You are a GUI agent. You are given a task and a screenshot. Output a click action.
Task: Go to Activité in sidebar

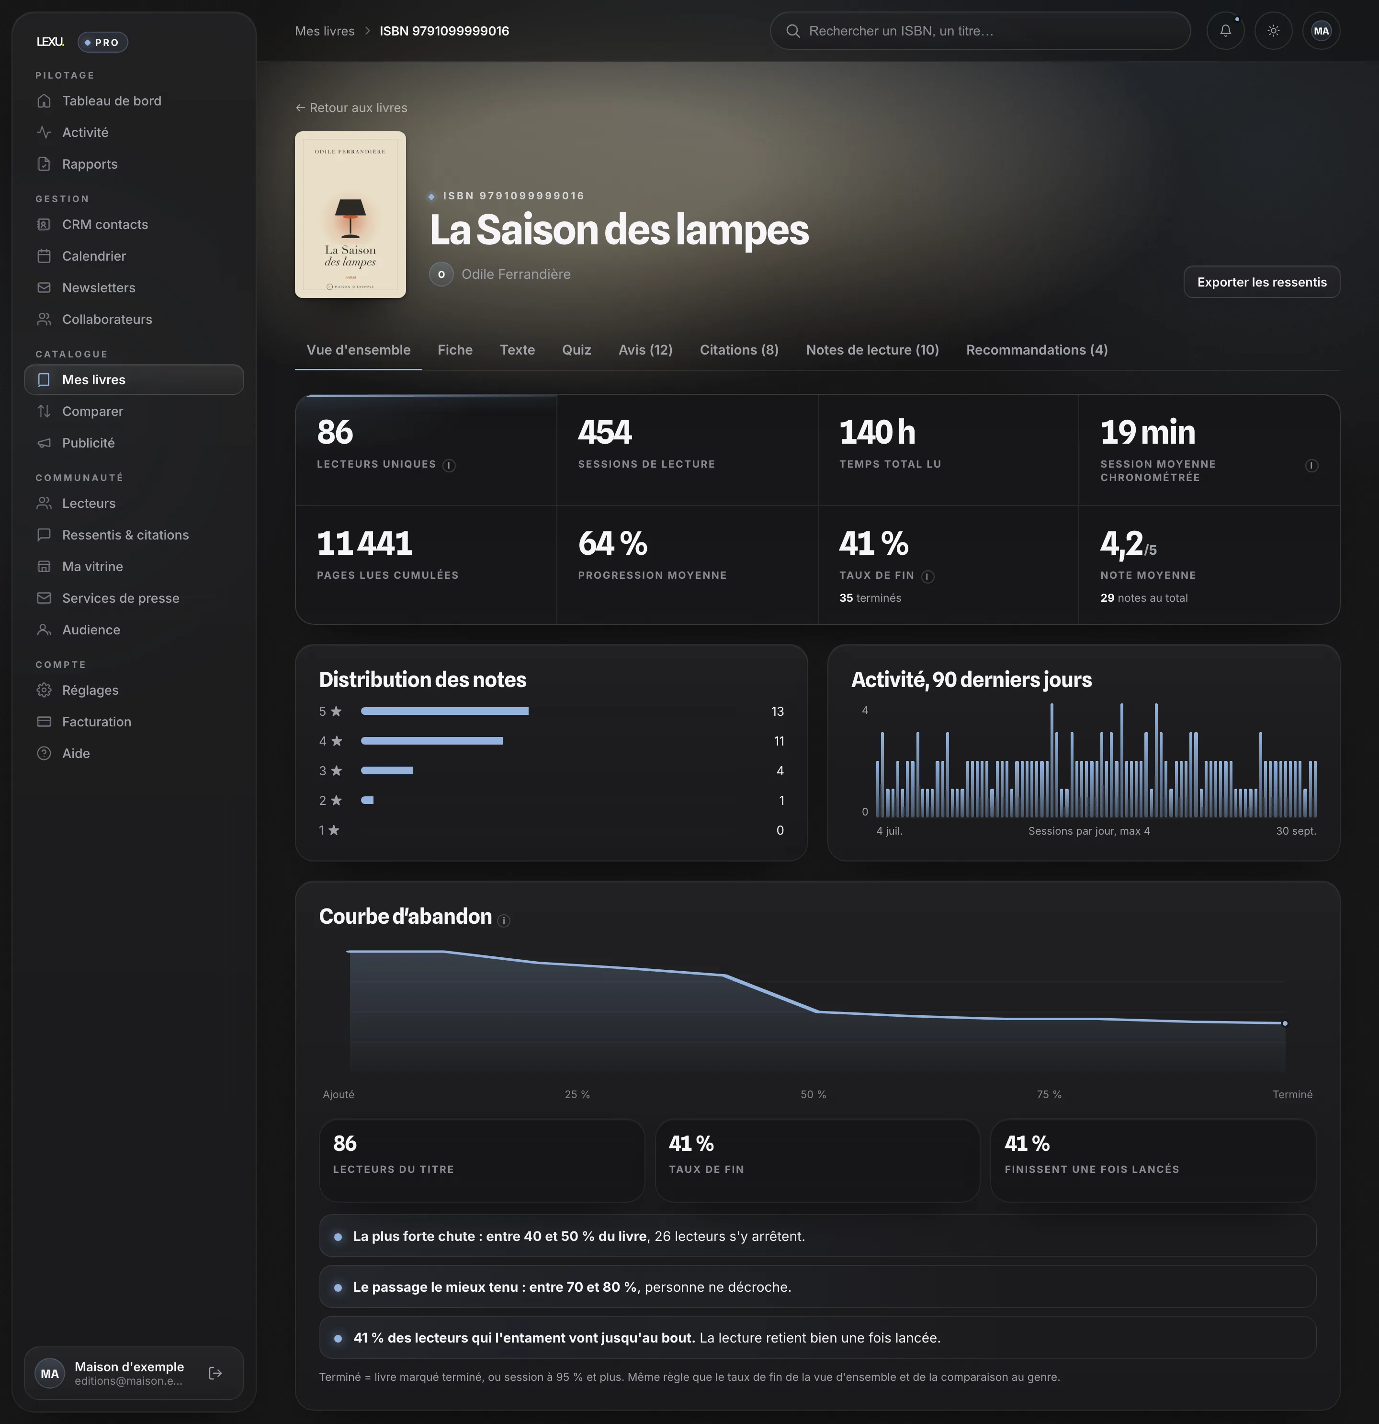click(x=134, y=132)
